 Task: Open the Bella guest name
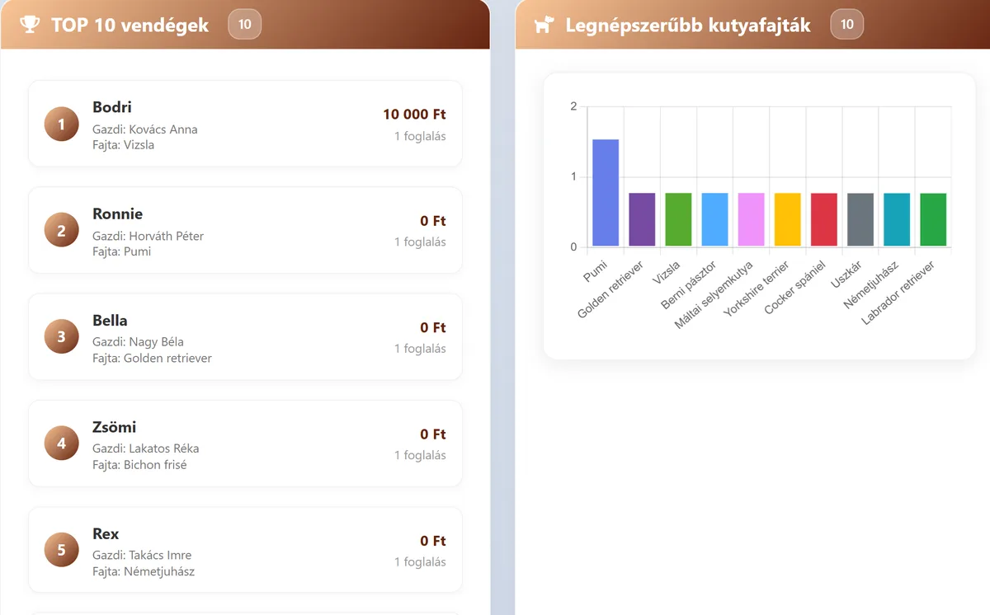point(110,320)
